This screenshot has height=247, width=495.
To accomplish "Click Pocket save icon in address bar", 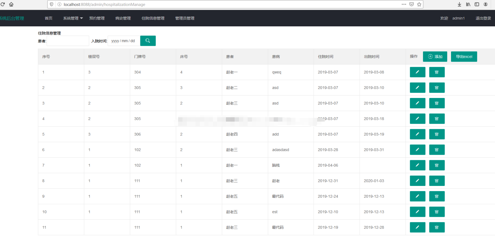I will [412, 4].
